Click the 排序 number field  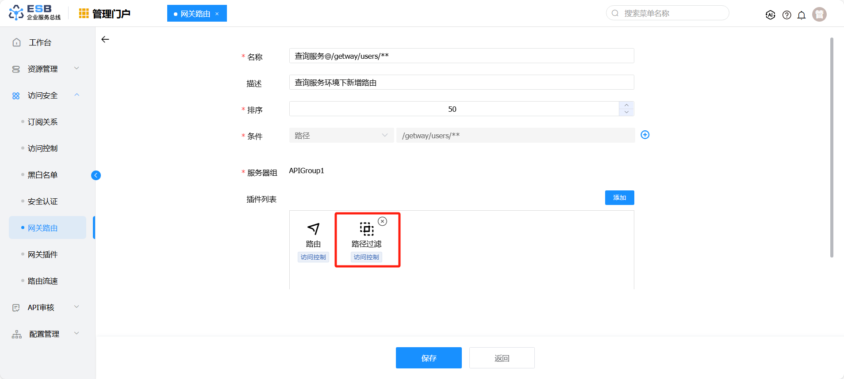tap(454, 109)
